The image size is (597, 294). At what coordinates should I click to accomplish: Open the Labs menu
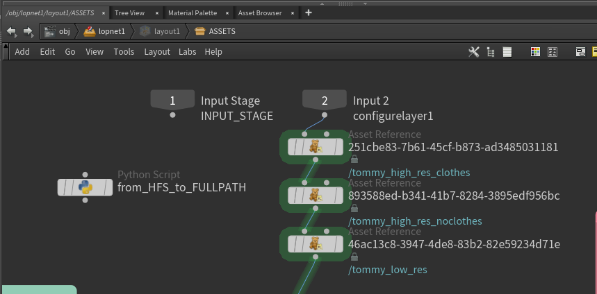tap(188, 52)
